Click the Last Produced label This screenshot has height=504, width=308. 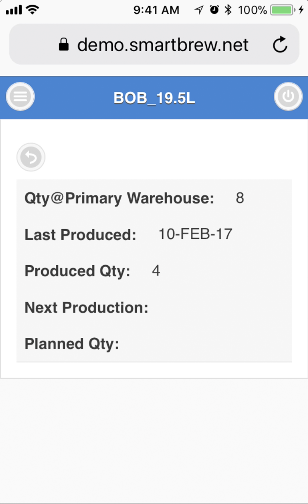coord(80,235)
